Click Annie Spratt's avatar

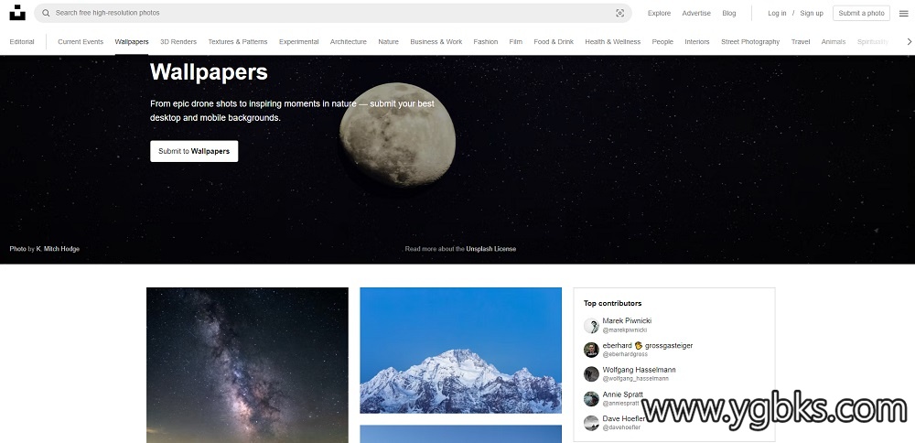591,399
